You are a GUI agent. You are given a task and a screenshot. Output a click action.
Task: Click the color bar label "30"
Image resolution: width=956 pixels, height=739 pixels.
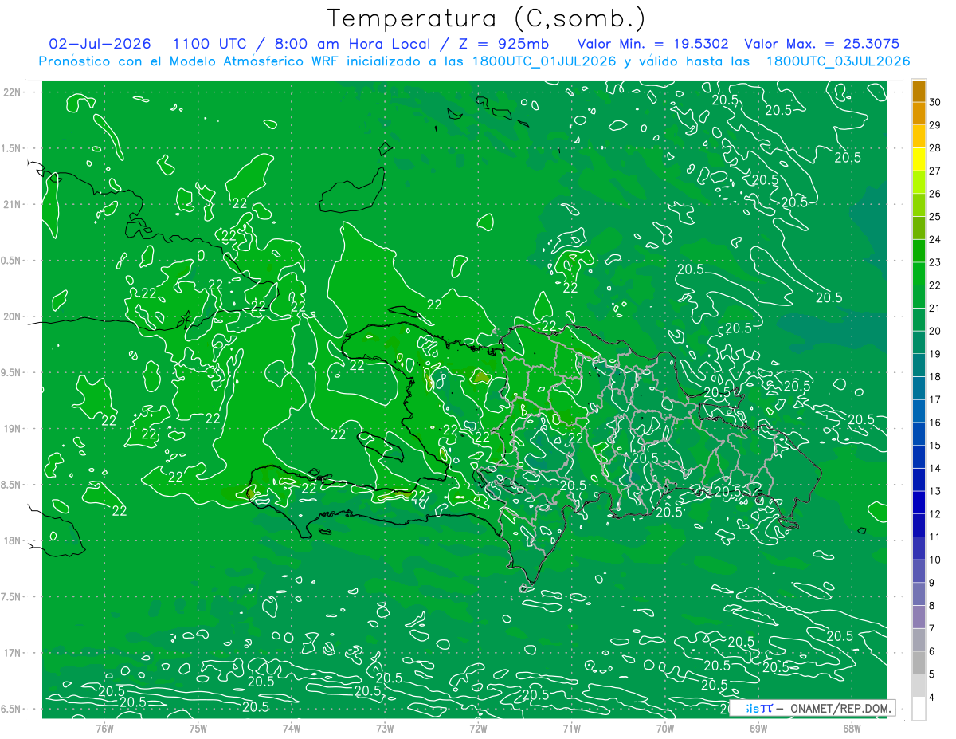coord(935,102)
